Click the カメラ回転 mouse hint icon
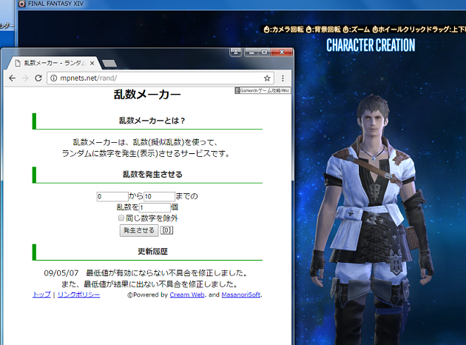466x345 pixels. click(266, 30)
